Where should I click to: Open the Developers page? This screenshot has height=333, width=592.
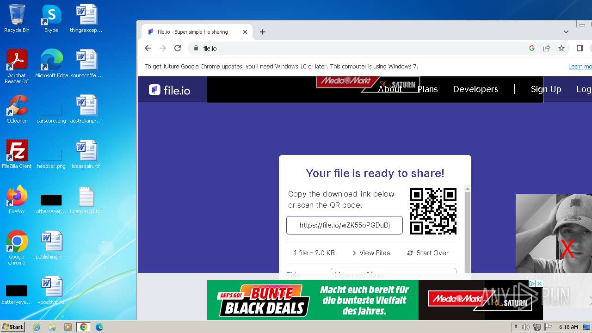pos(475,89)
